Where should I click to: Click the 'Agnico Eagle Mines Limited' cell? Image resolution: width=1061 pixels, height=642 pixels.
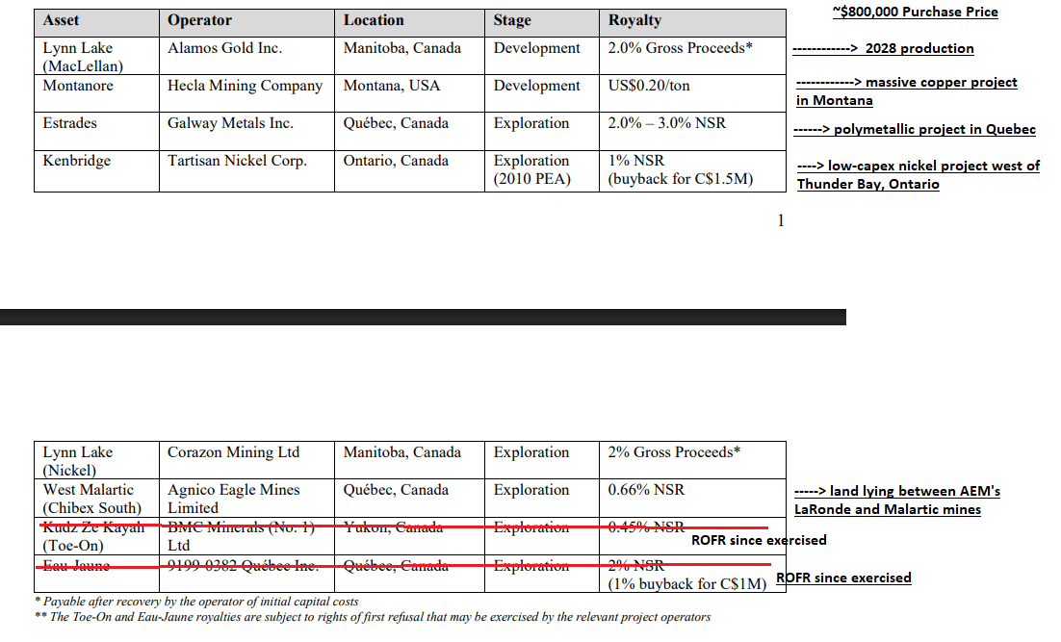tap(247, 499)
